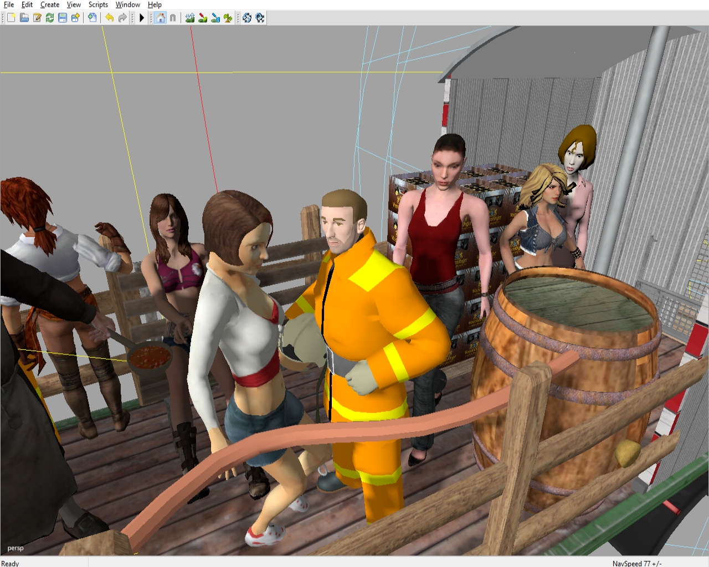Viewport: 709px width, 567px height.
Task: Toggle the house-shaped toolbar button
Action: click(x=160, y=18)
